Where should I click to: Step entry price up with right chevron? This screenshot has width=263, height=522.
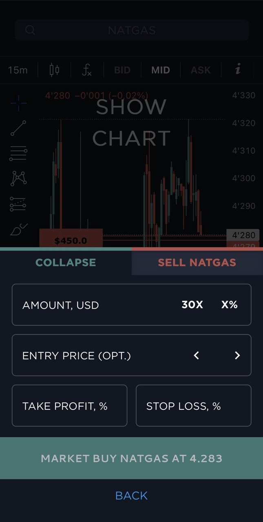(237, 355)
